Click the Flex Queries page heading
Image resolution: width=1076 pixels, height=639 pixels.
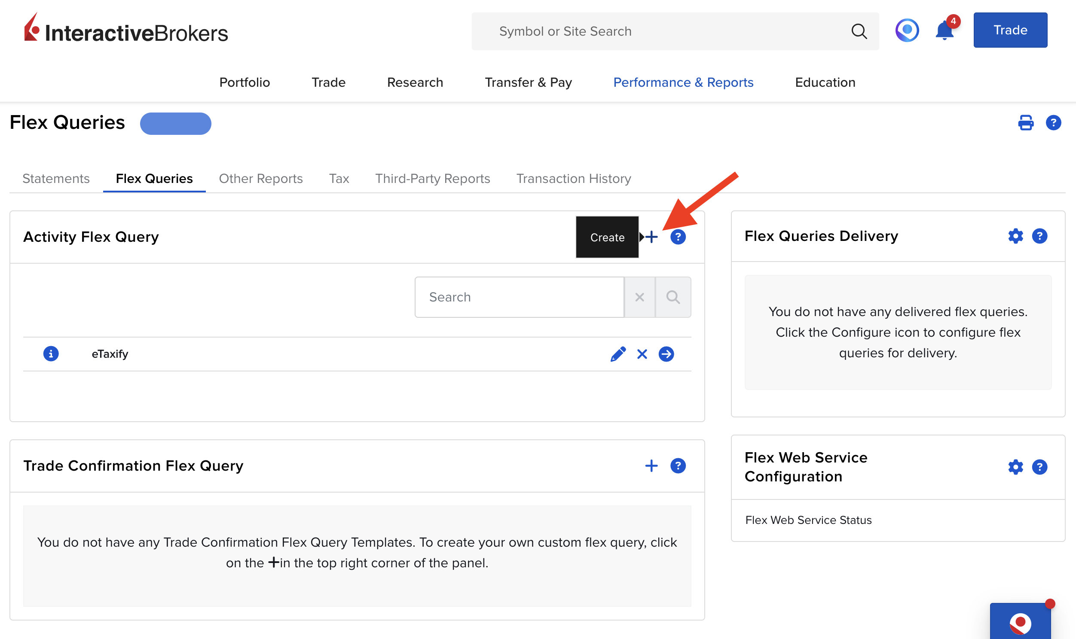point(67,123)
